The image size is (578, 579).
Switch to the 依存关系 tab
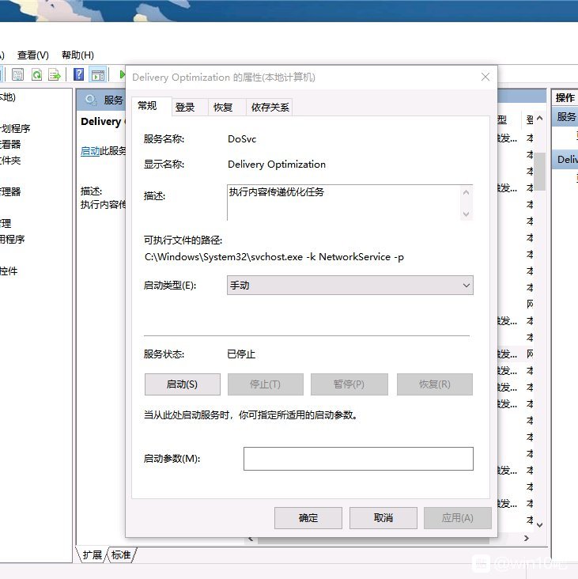coord(270,108)
